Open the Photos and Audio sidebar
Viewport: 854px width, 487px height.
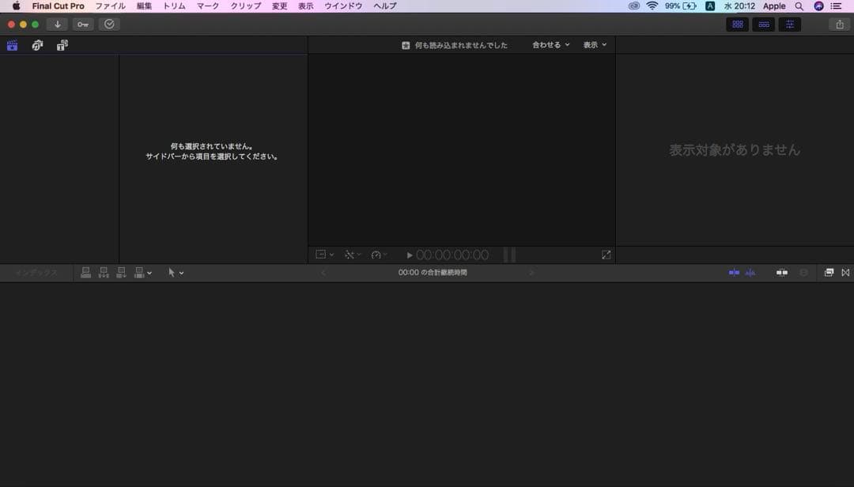click(x=37, y=46)
